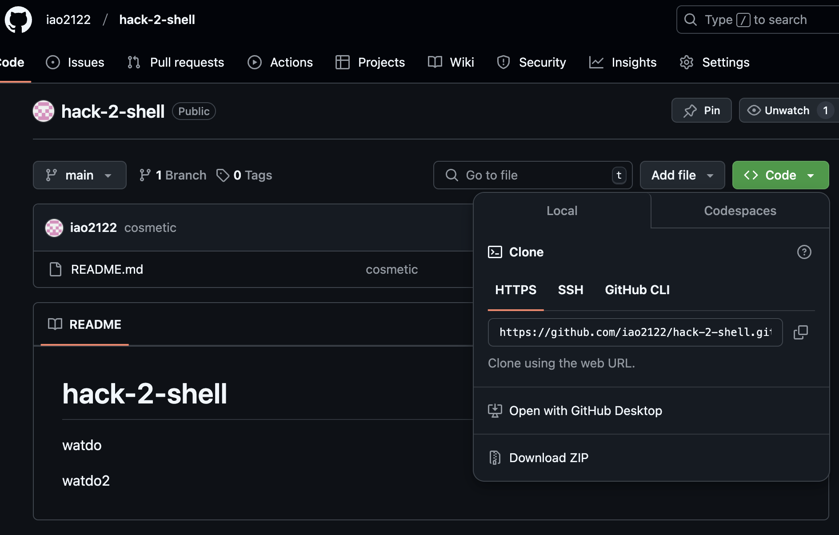The image size is (839, 535).
Task: Expand the Add file dropdown
Action: 682,175
